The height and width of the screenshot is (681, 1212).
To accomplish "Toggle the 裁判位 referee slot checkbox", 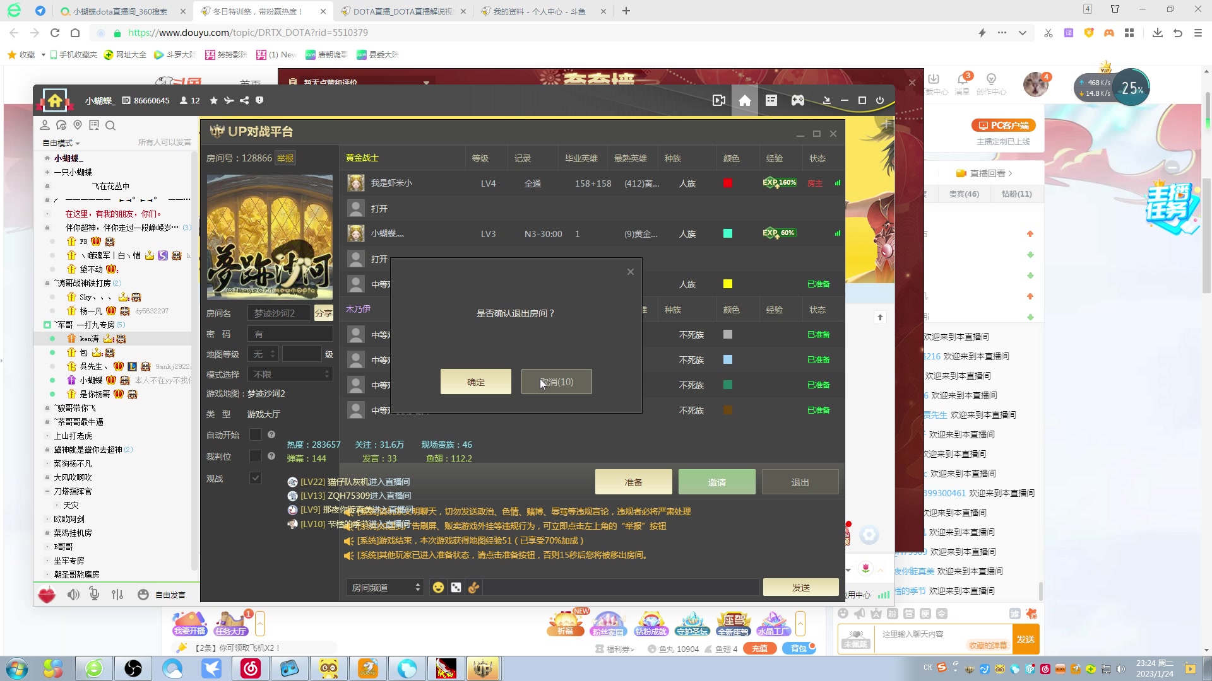I will pos(256,456).
